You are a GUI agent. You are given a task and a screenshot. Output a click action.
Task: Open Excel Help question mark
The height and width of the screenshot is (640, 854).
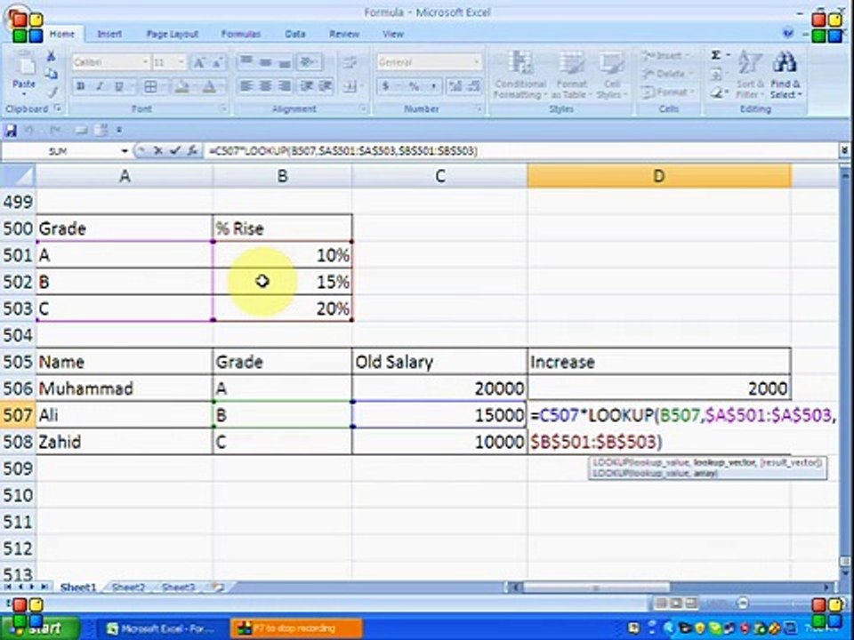tap(787, 34)
